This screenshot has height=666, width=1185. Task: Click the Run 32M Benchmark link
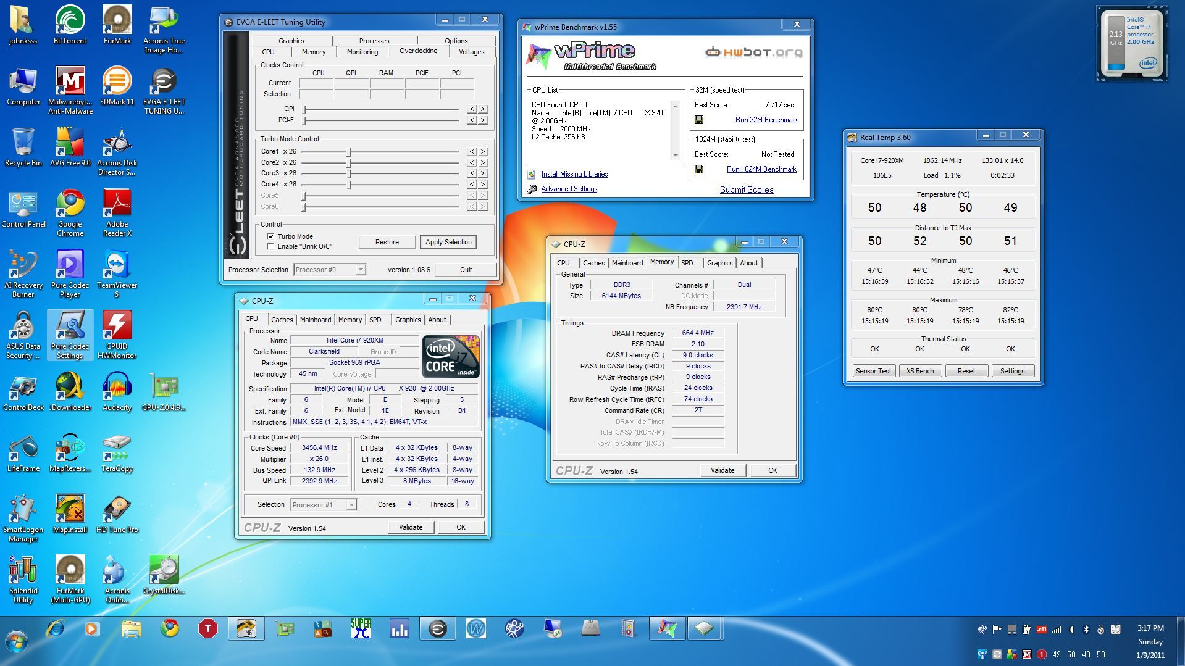tap(766, 120)
